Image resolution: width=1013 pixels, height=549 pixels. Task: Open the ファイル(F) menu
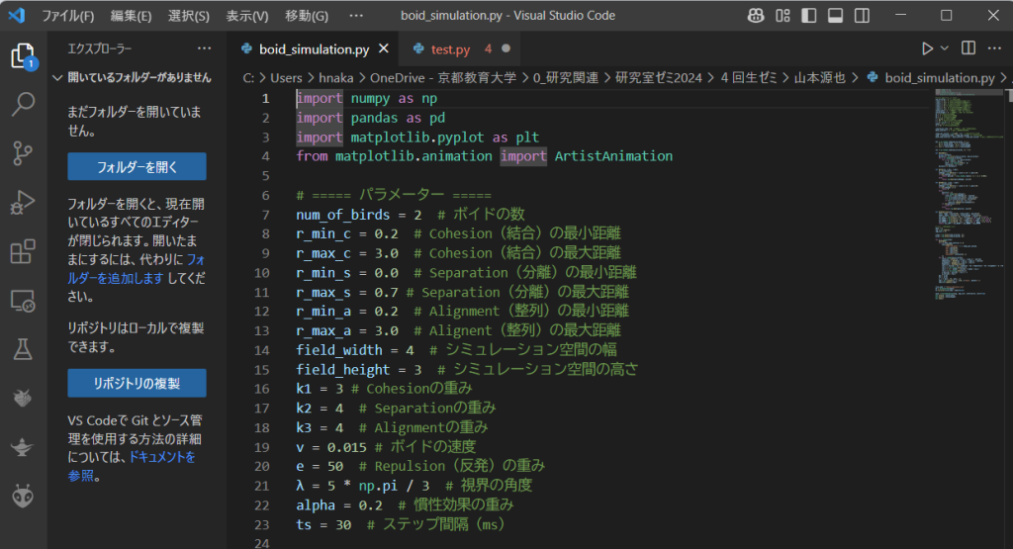click(x=68, y=16)
